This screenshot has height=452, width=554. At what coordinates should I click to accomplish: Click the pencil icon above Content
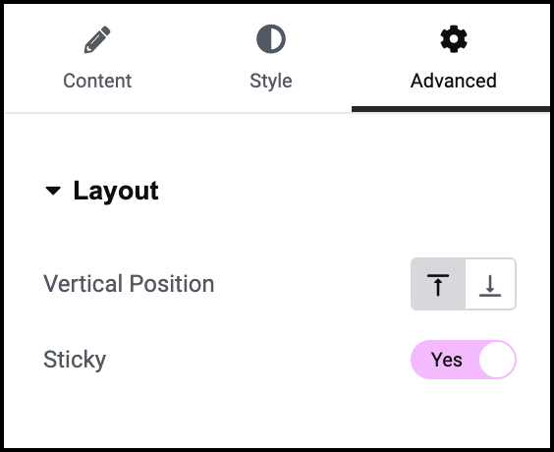(97, 39)
